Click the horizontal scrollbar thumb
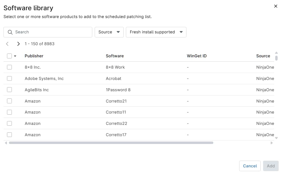Image resolution: width=283 pixels, height=176 pixels. [111, 143]
